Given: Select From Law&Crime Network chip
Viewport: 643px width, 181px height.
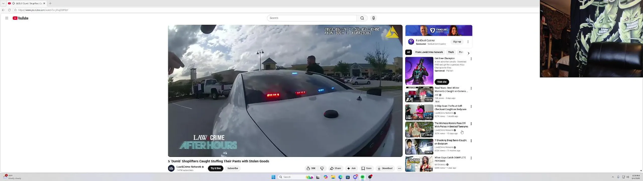Looking at the screenshot, I should click(429, 52).
